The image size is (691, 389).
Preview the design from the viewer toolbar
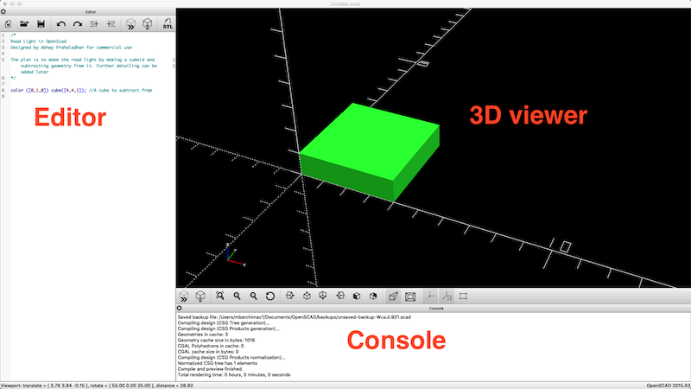pos(184,296)
